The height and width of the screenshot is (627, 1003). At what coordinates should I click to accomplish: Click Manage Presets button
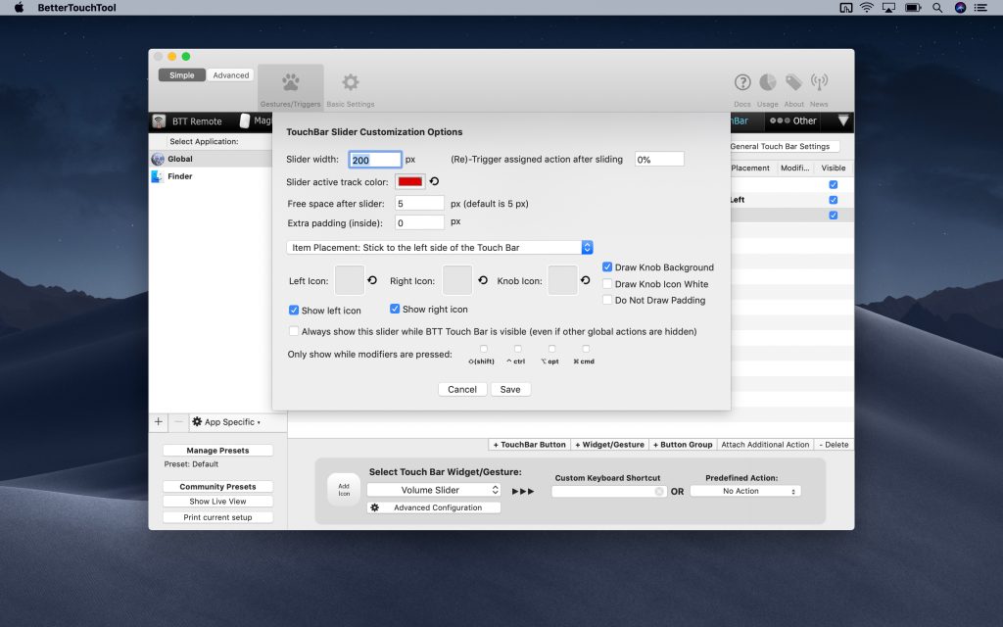click(217, 450)
